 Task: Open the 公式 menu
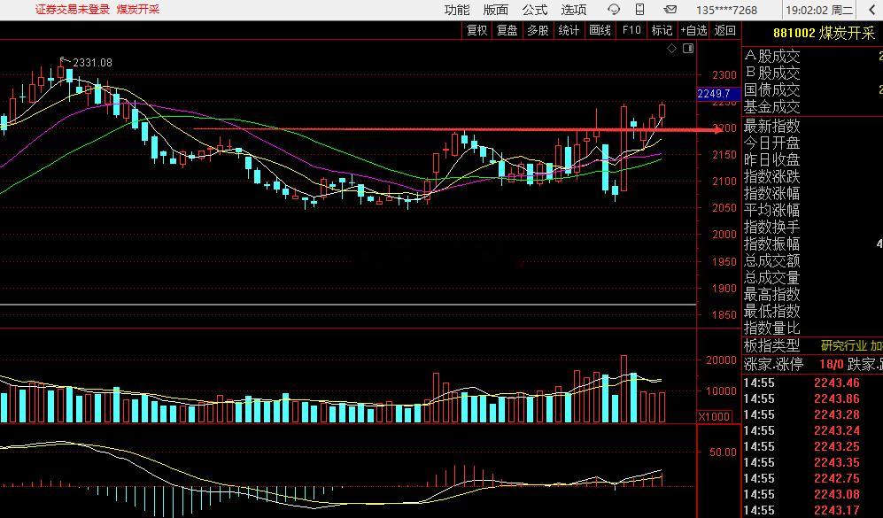click(x=534, y=10)
